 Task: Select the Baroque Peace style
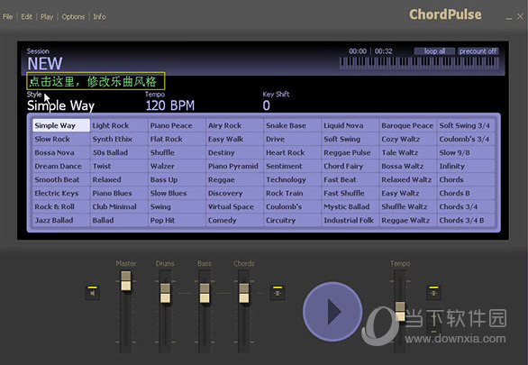point(408,125)
